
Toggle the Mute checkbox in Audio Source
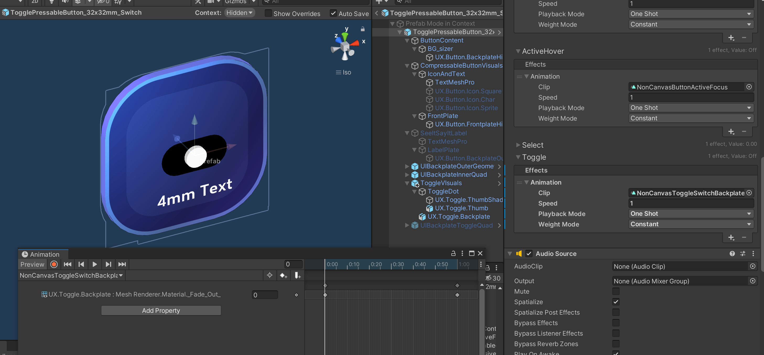click(x=616, y=291)
